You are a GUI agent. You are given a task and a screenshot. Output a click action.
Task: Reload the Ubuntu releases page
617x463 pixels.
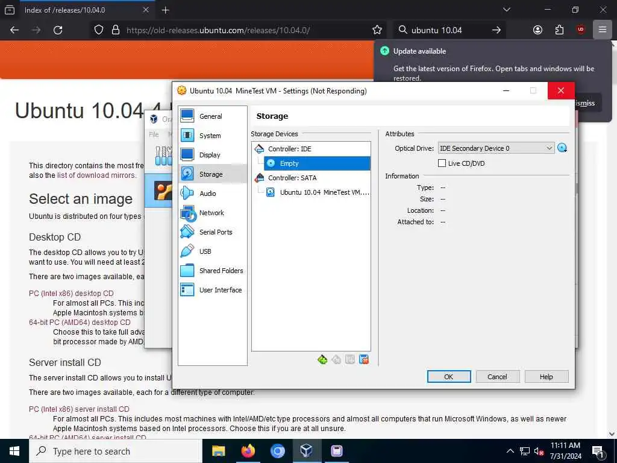[58, 30]
